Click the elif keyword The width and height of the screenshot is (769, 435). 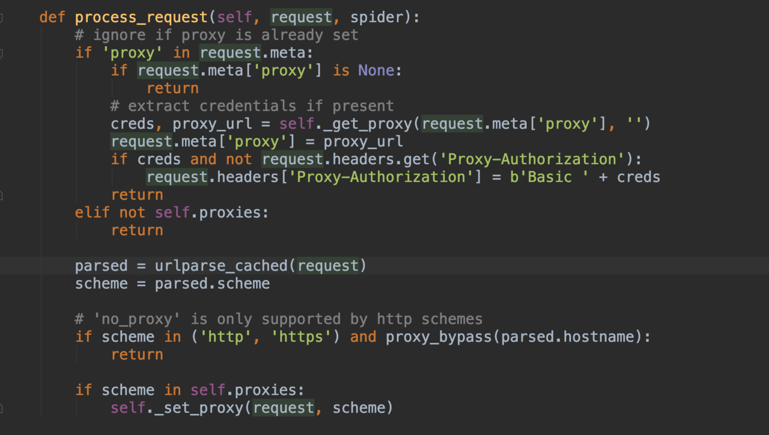[x=93, y=213]
